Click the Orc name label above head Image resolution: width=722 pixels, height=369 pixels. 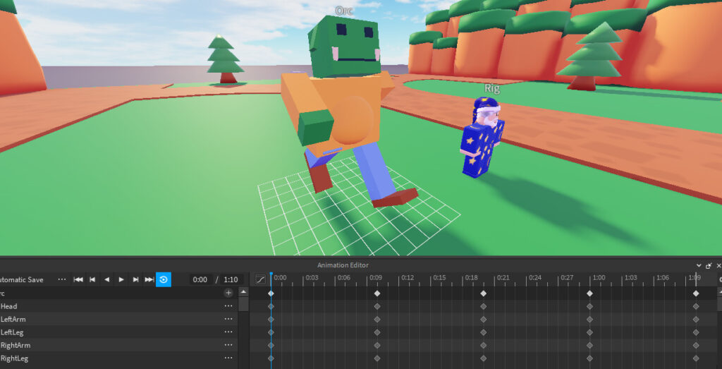[344, 10]
